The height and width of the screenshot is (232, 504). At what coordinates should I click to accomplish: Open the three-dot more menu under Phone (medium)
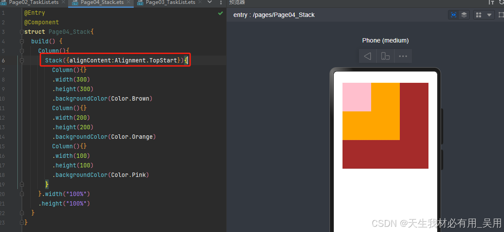(403, 56)
